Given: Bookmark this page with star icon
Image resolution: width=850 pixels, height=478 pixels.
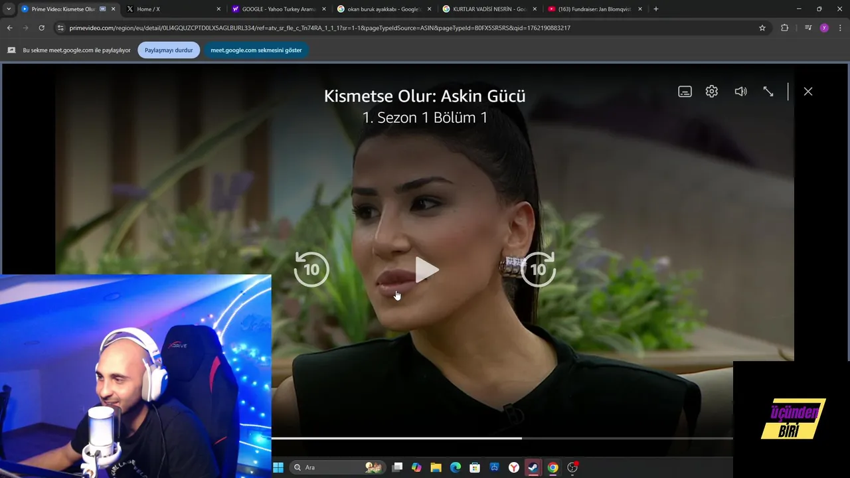Looking at the screenshot, I should [x=762, y=28].
